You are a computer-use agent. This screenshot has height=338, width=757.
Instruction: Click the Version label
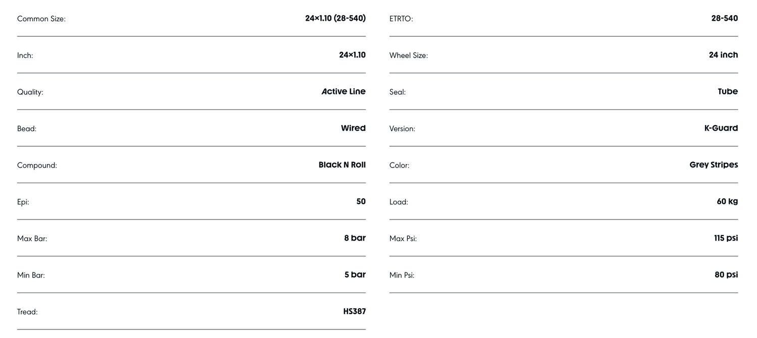point(402,129)
